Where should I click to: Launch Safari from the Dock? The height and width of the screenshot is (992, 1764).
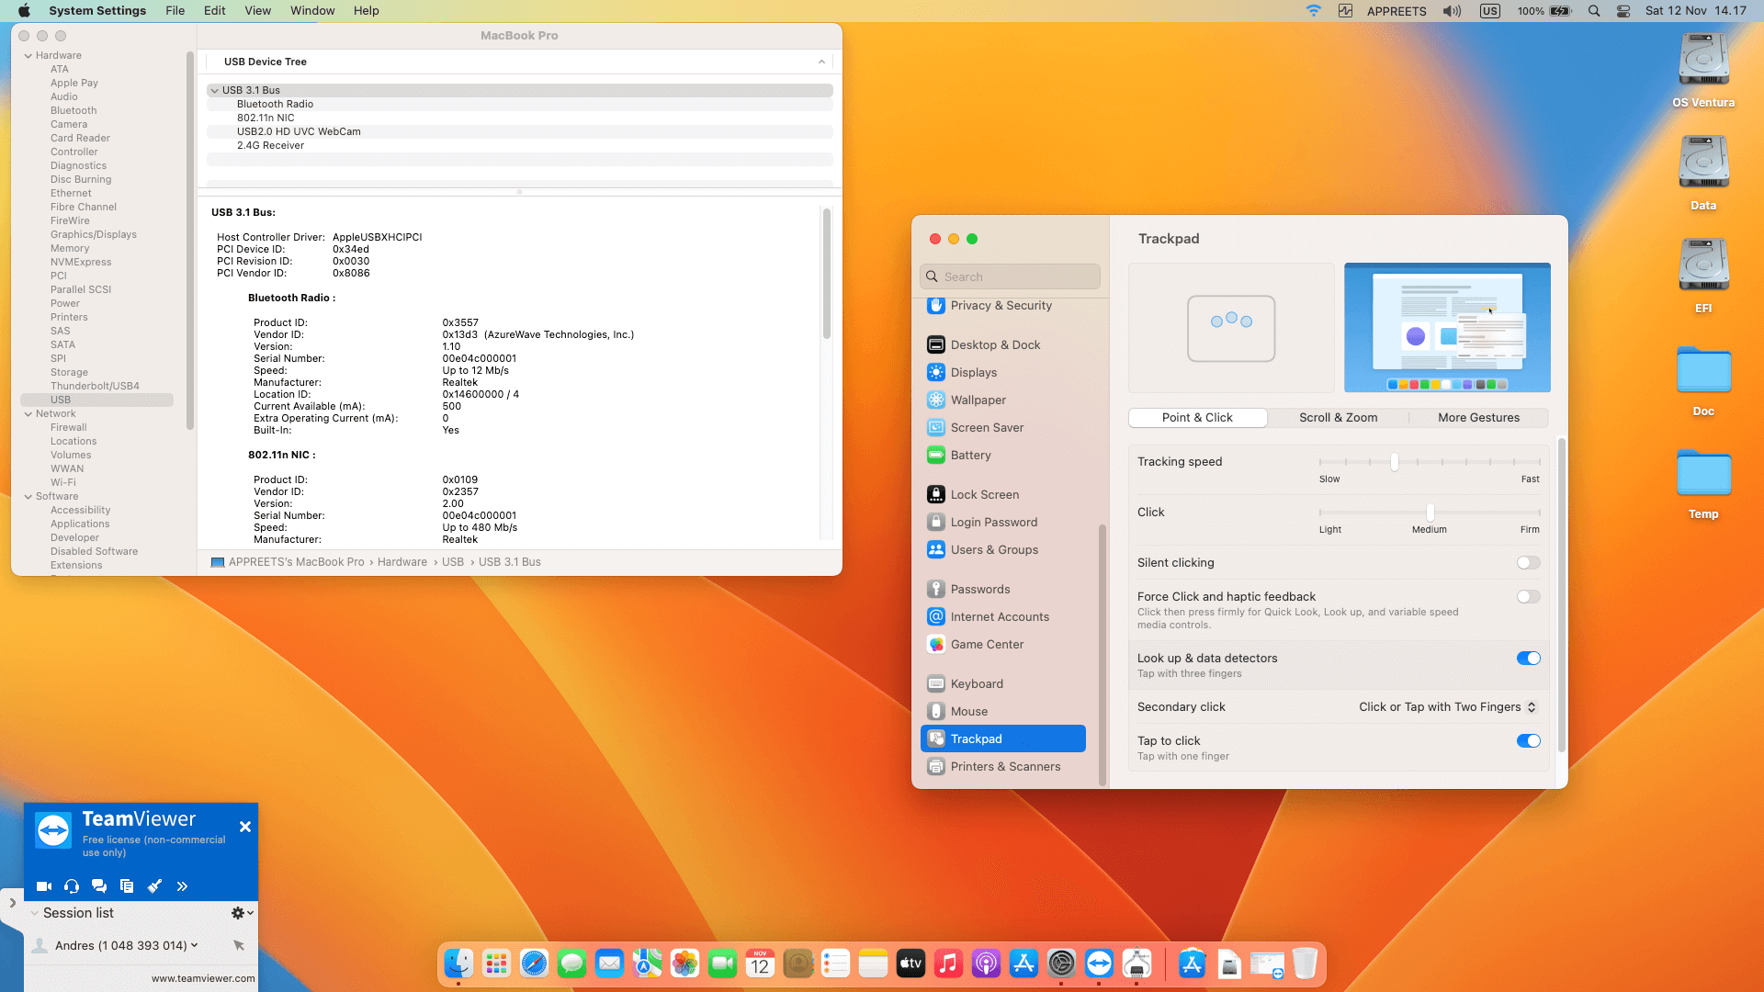click(x=534, y=964)
